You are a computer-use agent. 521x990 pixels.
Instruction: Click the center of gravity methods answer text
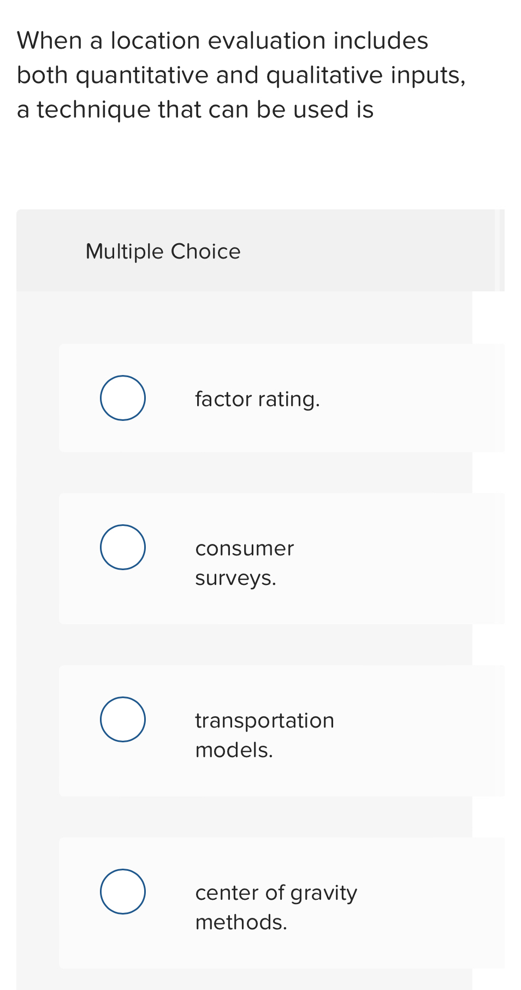pyautogui.click(x=276, y=906)
